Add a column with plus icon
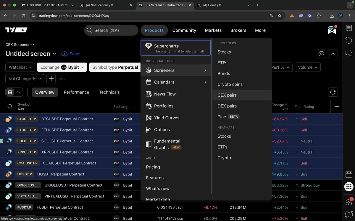Viewport: 355px width, 221px height. 337,107
